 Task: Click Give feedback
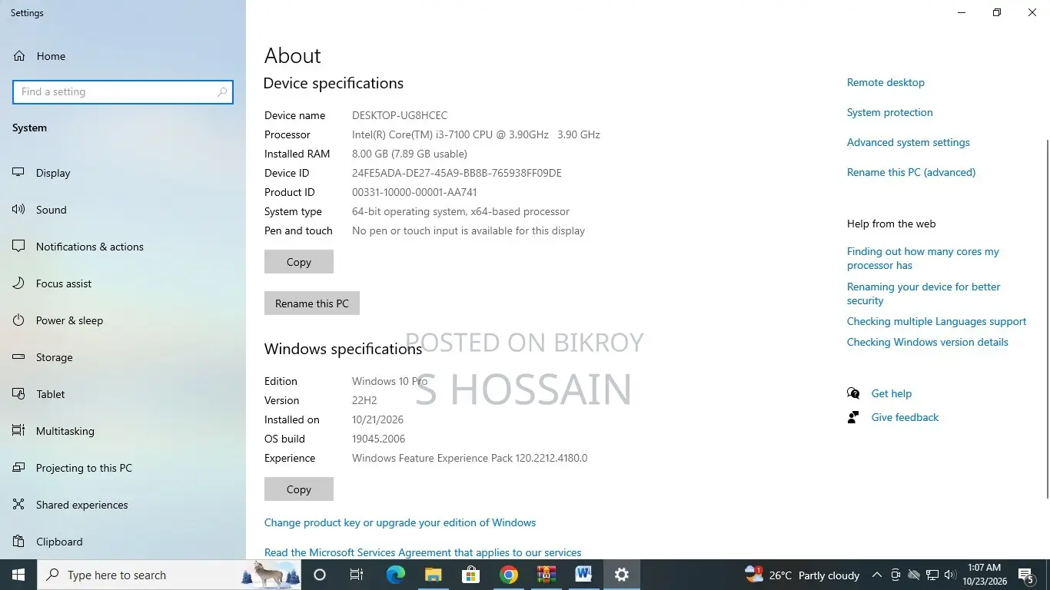(x=905, y=417)
